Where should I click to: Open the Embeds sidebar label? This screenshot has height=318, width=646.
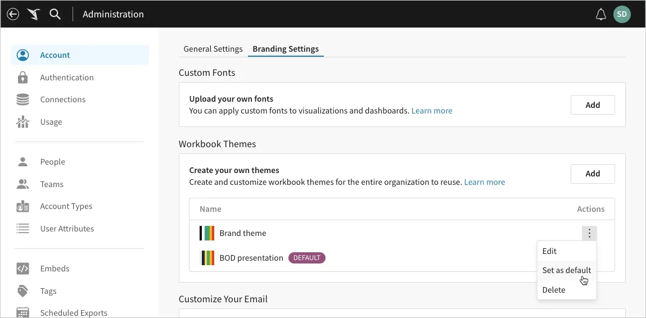(55, 269)
